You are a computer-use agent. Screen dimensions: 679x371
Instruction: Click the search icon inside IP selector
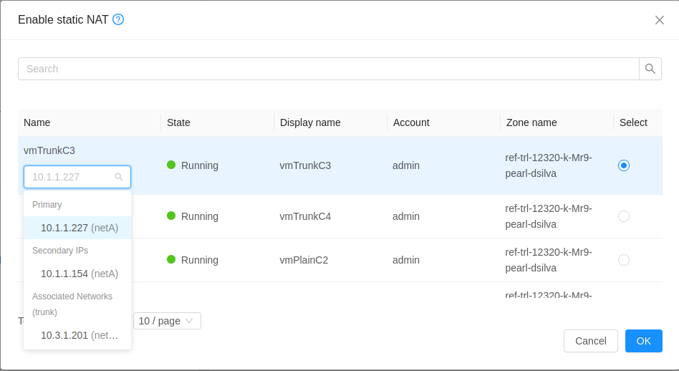[x=119, y=177]
